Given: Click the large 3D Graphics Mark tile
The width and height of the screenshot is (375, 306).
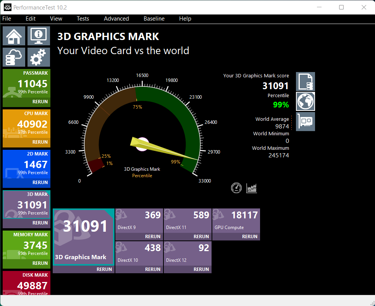Looking at the screenshot, I should tap(83, 236).
